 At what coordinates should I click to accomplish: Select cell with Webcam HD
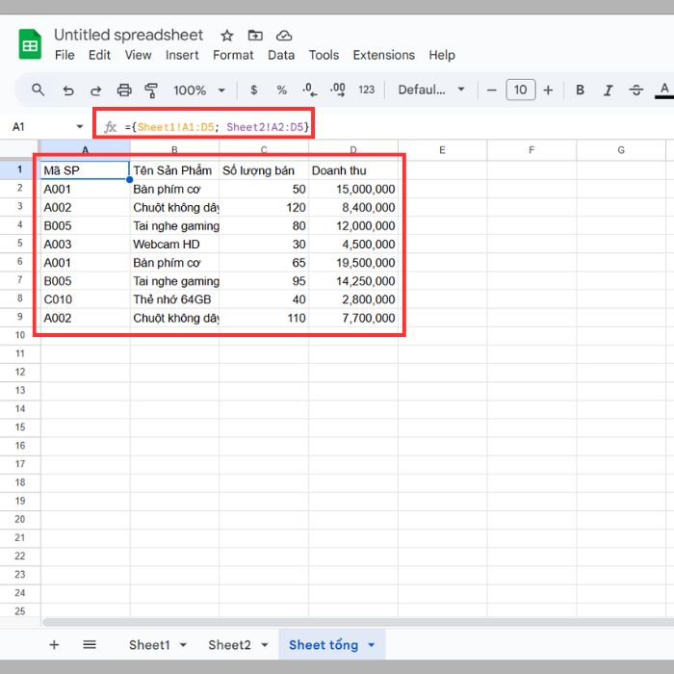(174, 245)
